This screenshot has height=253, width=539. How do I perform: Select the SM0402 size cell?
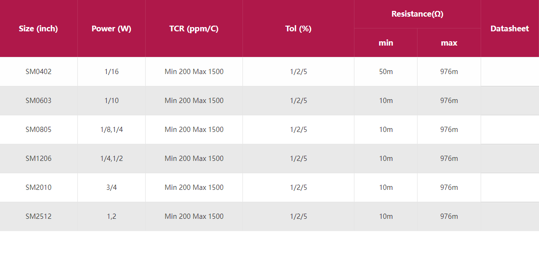[38, 72]
